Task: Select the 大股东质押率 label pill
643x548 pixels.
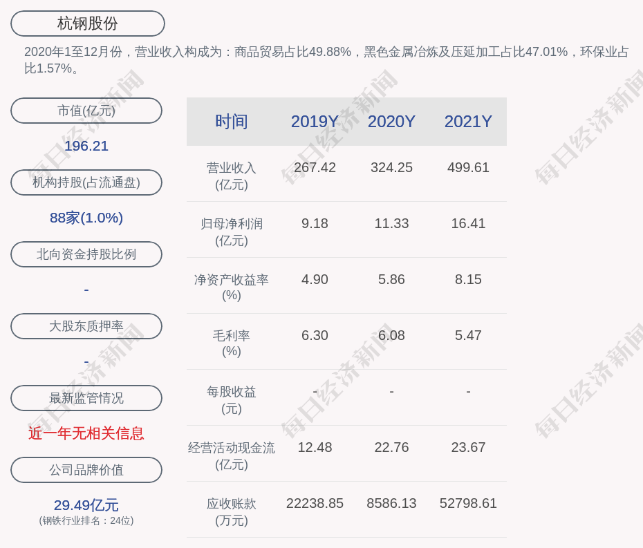Action: pos(86,326)
